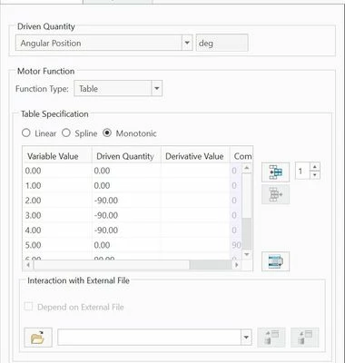Open the external file browse folder icon
The height and width of the screenshot is (363, 345).
38,338
